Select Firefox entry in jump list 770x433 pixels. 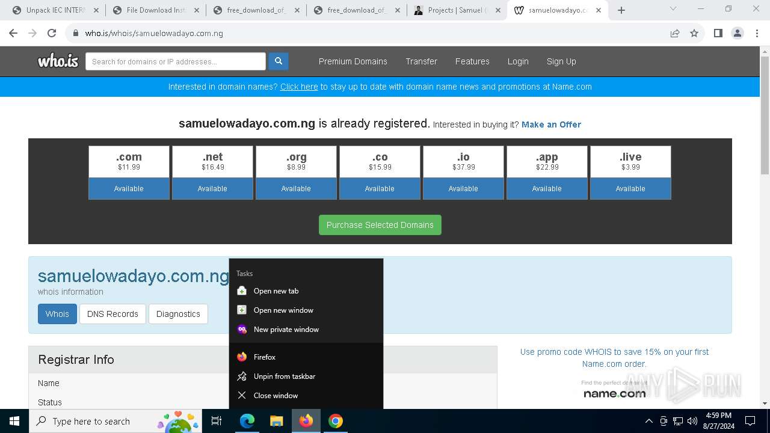[306, 357]
